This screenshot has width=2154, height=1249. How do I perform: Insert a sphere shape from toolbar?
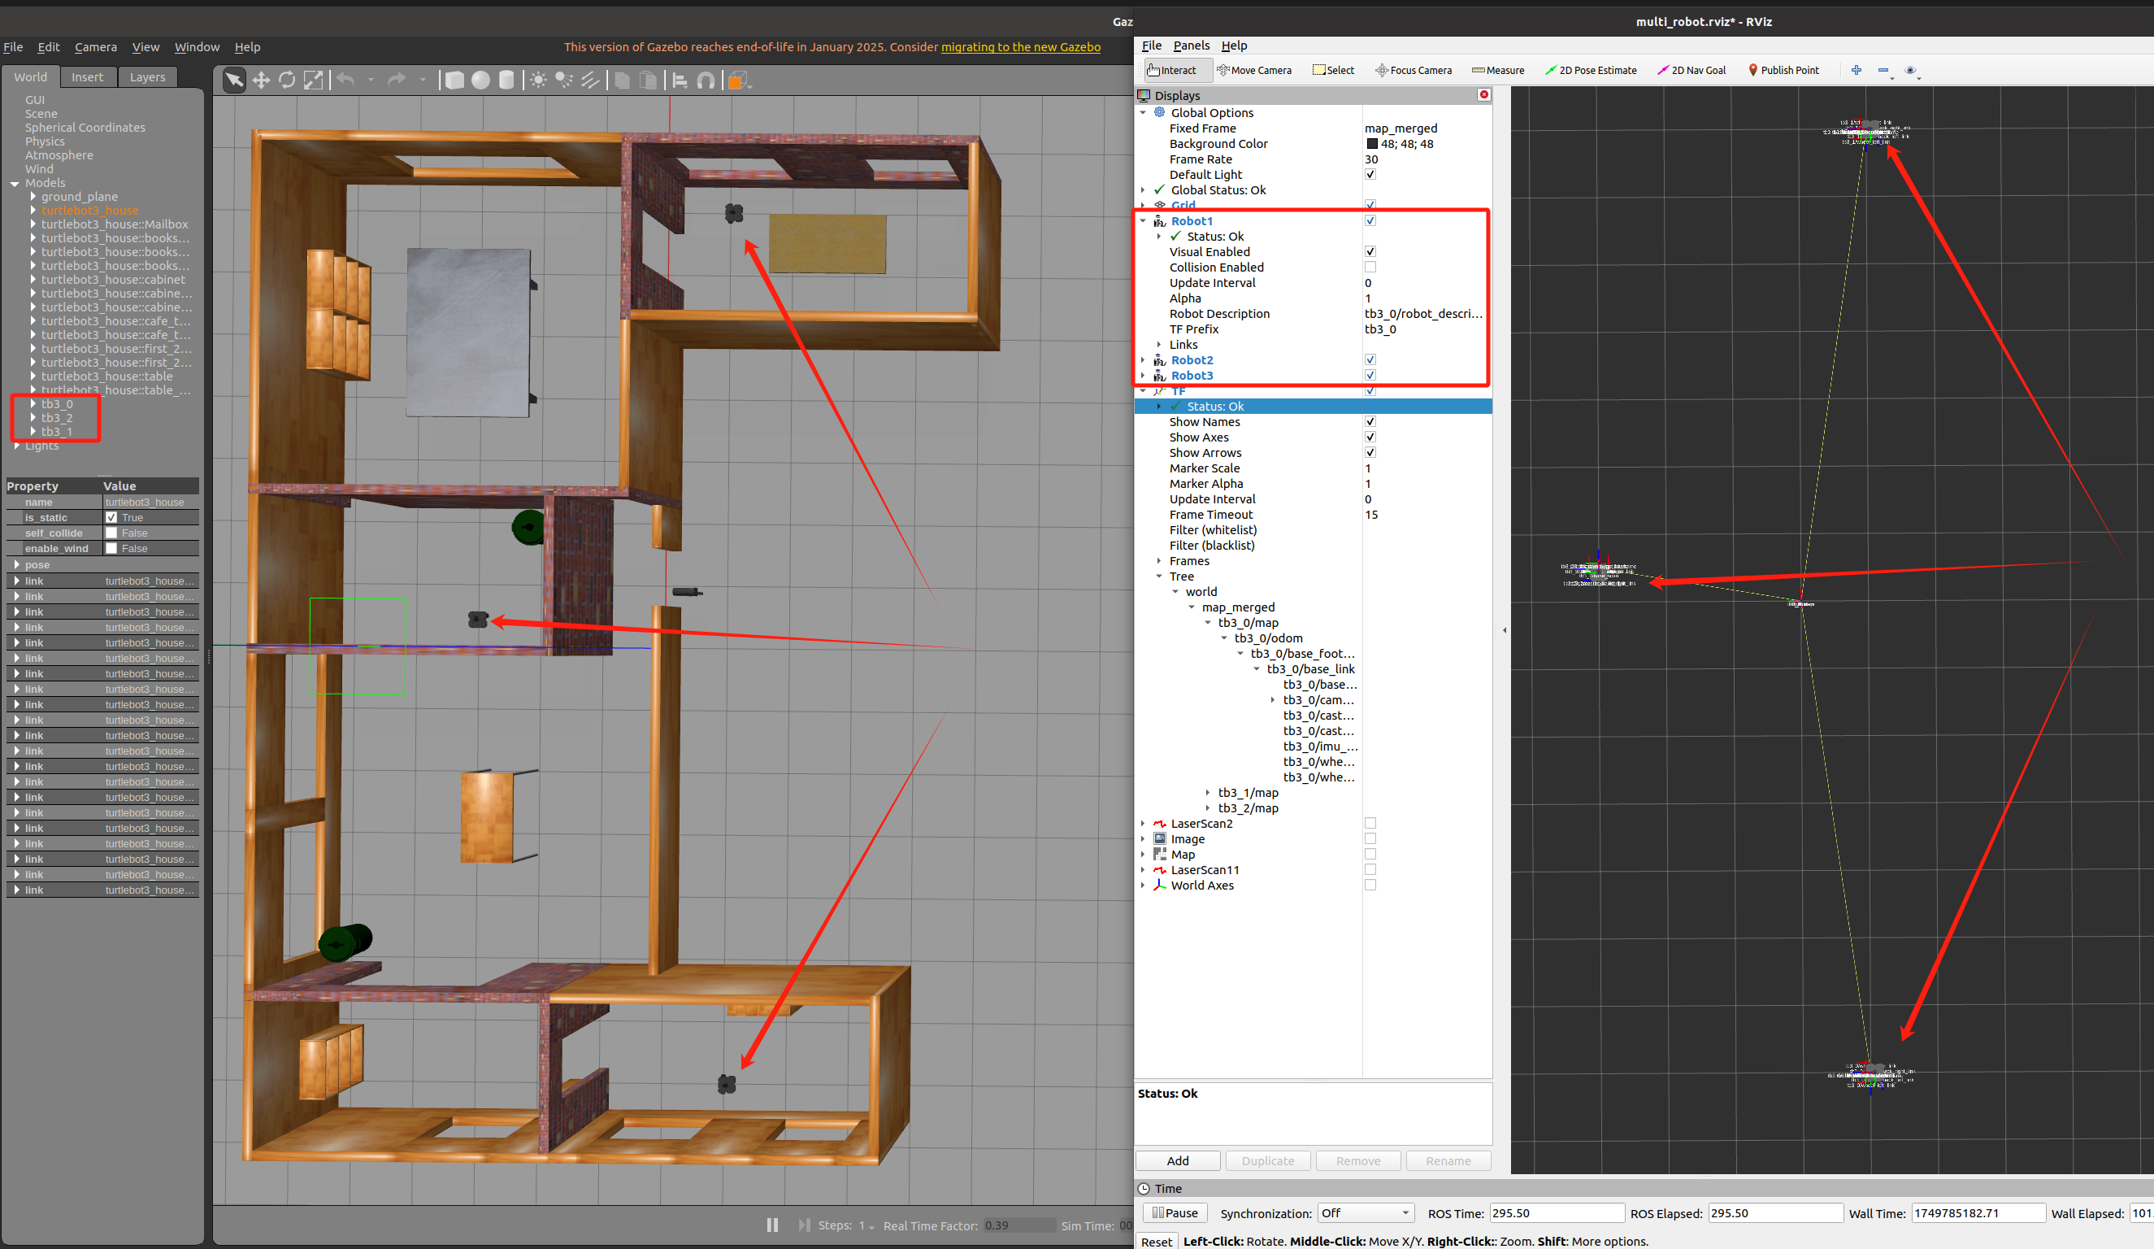[x=480, y=81]
